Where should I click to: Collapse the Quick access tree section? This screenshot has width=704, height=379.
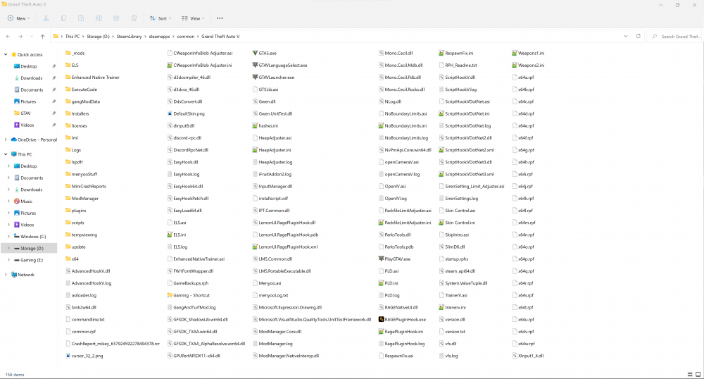pos(6,54)
